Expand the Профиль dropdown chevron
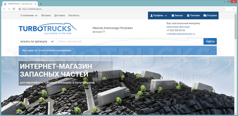Image resolution: width=238 pixels, height=116 pixels. pos(166,16)
